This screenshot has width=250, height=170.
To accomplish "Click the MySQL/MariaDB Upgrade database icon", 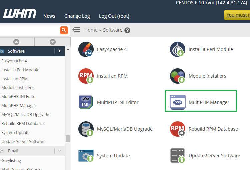I will tap(86, 129).
